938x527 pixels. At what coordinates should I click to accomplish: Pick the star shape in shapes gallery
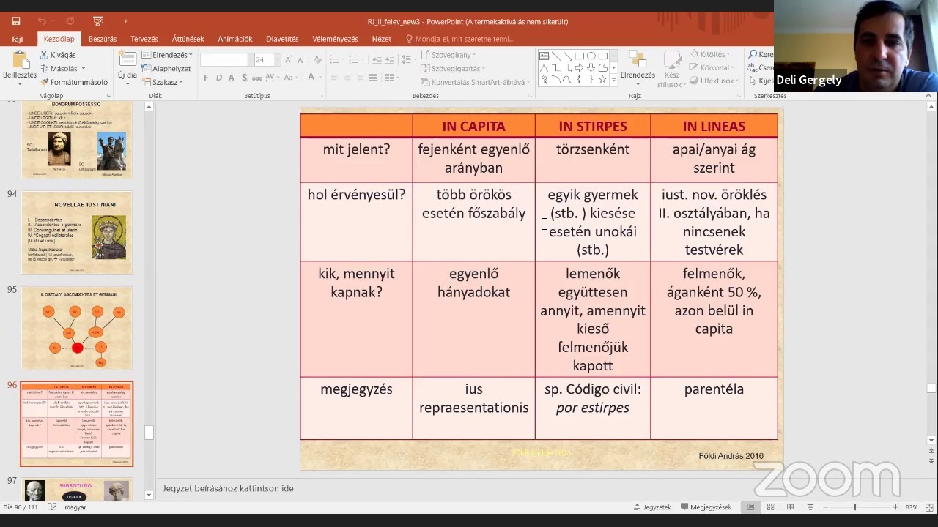click(602, 79)
